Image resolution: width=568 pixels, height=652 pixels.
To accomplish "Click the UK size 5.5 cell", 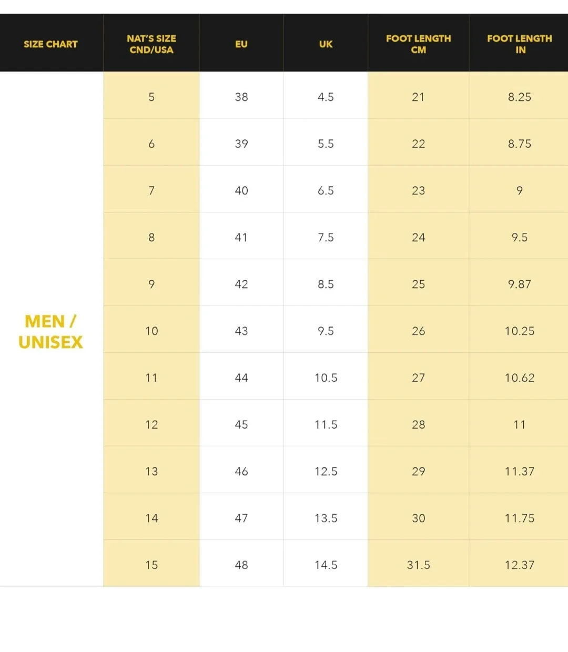I will tap(326, 144).
